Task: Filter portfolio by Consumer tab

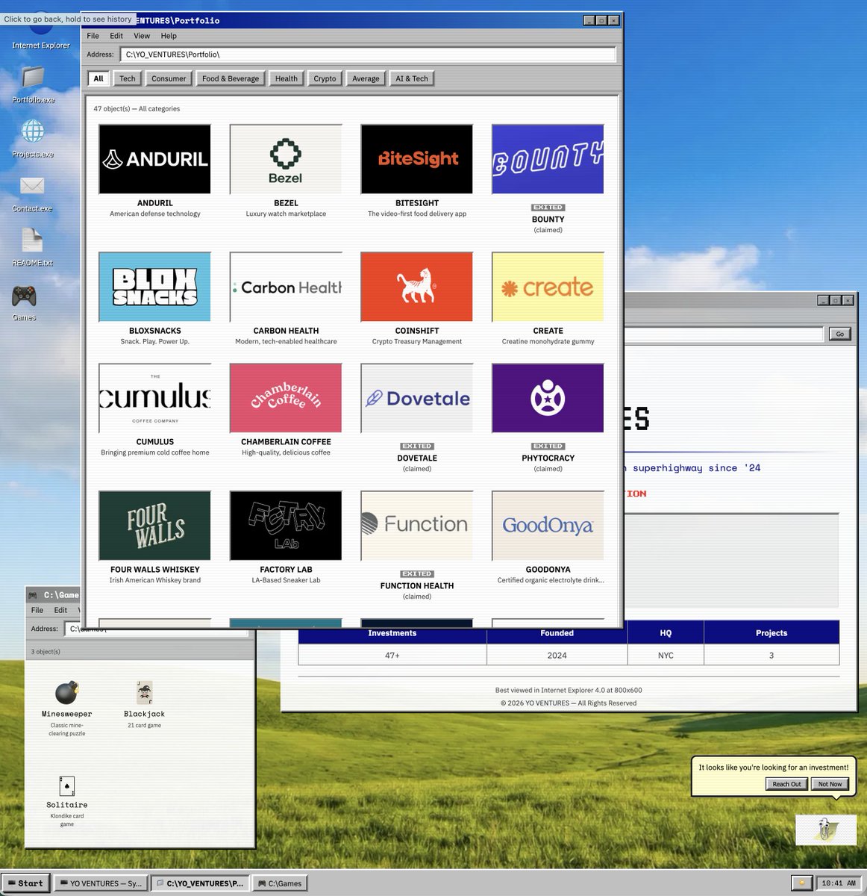Action: [x=169, y=78]
